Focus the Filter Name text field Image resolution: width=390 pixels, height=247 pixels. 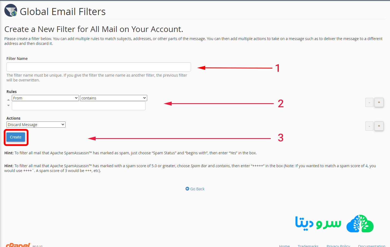pos(99,67)
